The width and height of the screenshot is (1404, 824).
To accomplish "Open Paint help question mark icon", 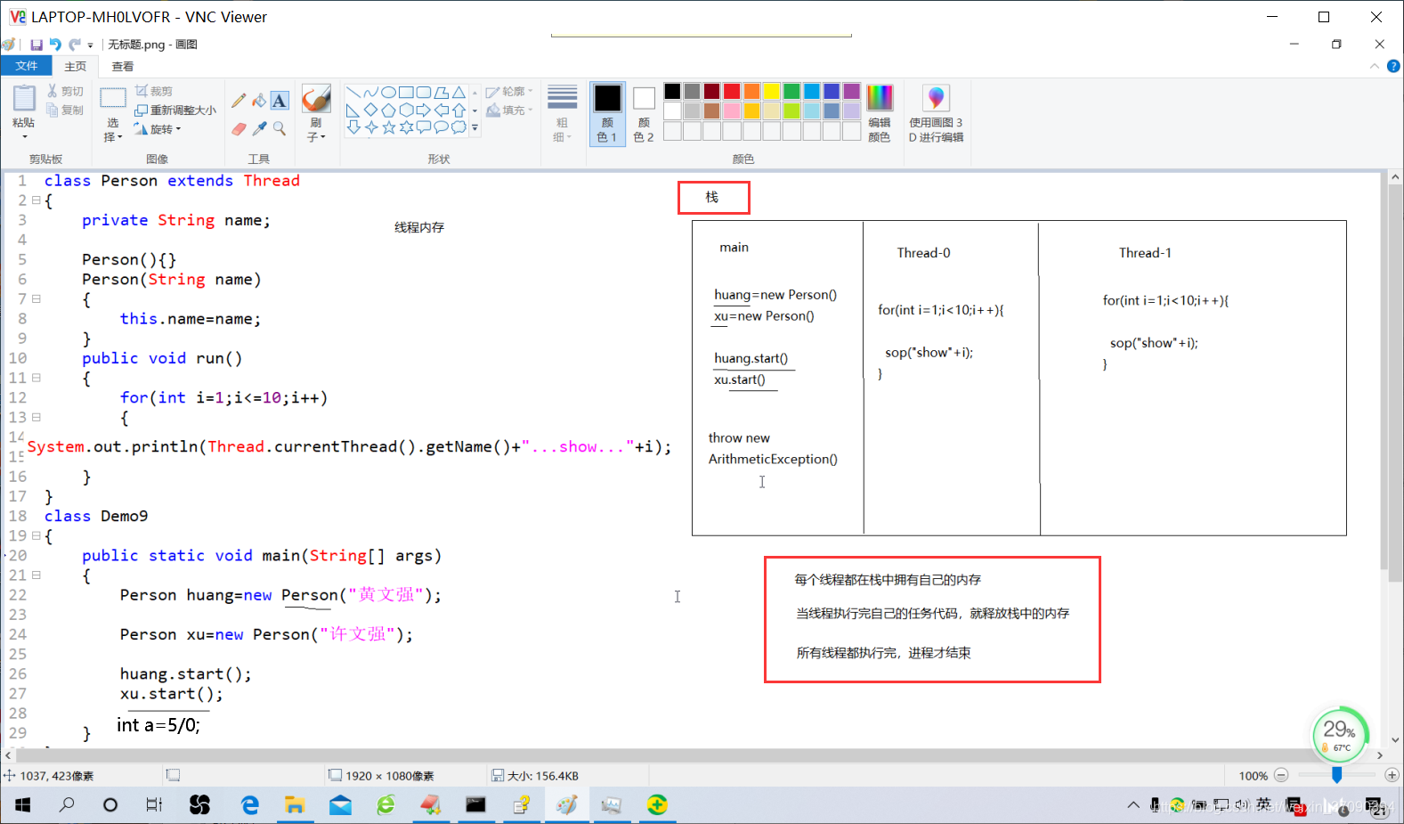I will [x=1393, y=66].
